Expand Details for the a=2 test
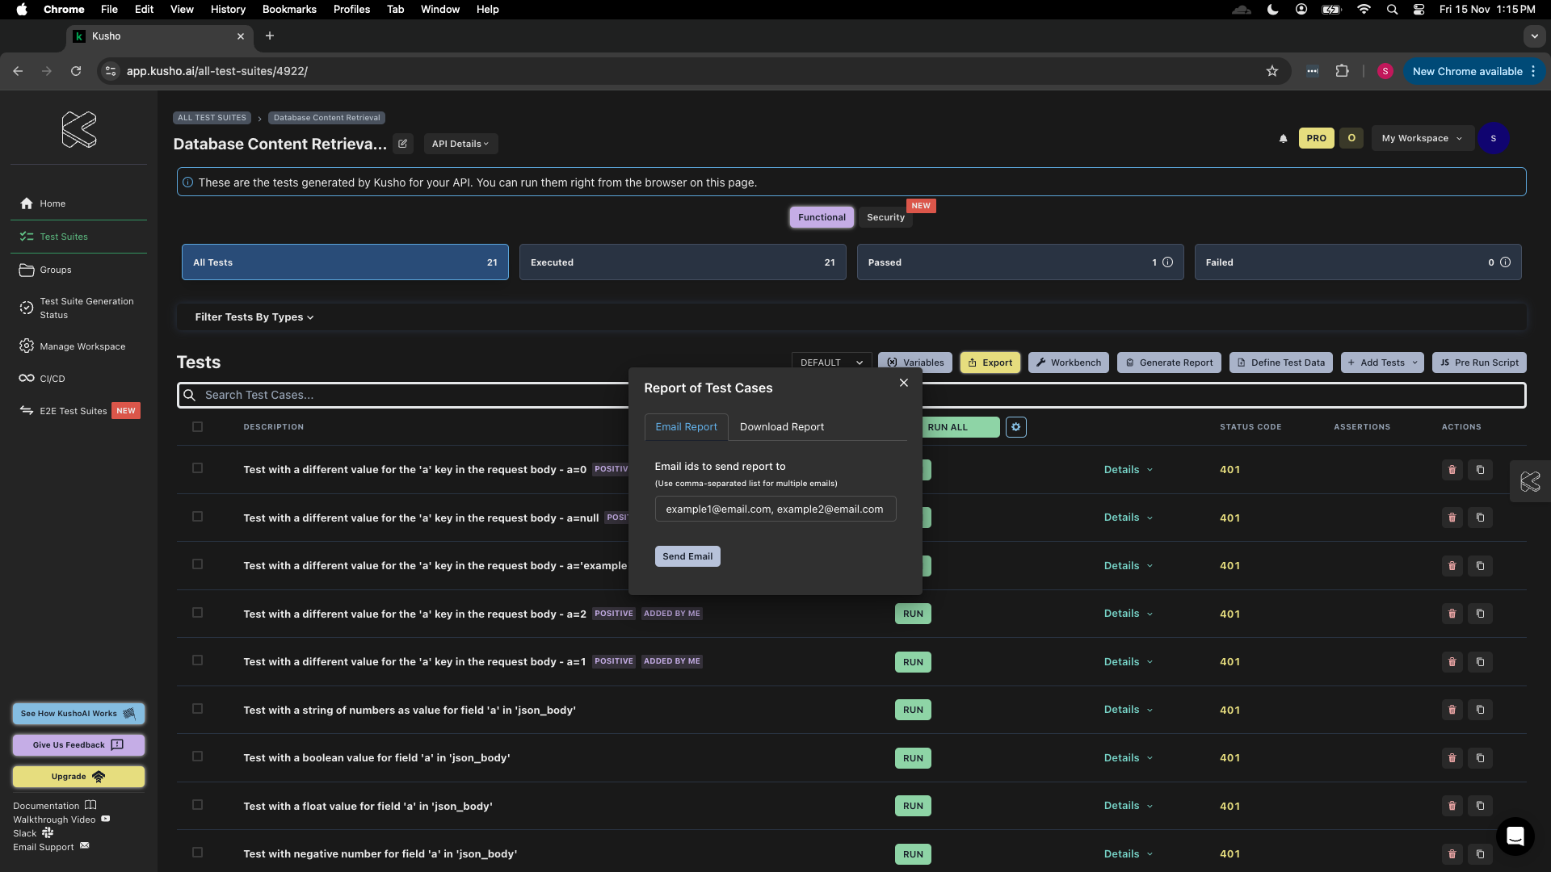1551x872 pixels. point(1128,614)
